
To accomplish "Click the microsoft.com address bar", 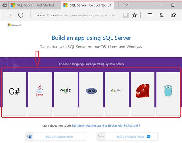I will pyautogui.click(x=76, y=15).
